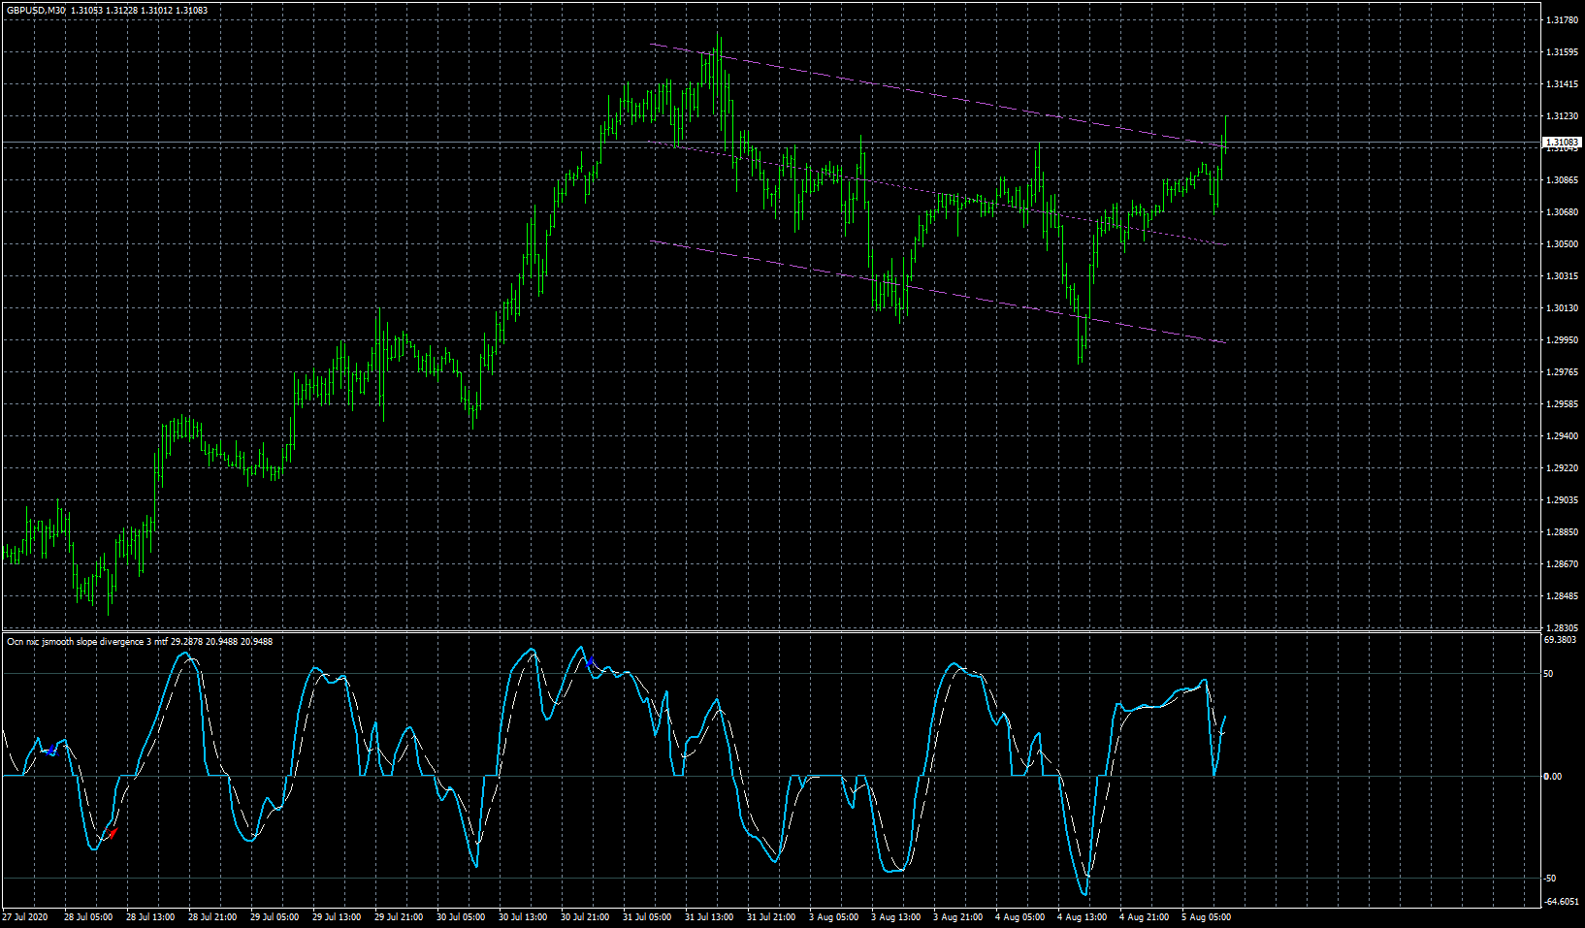Click price scale value 1.30865
Image resolution: width=1585 pixels, height=928 pixels.
click(1561, 180)
